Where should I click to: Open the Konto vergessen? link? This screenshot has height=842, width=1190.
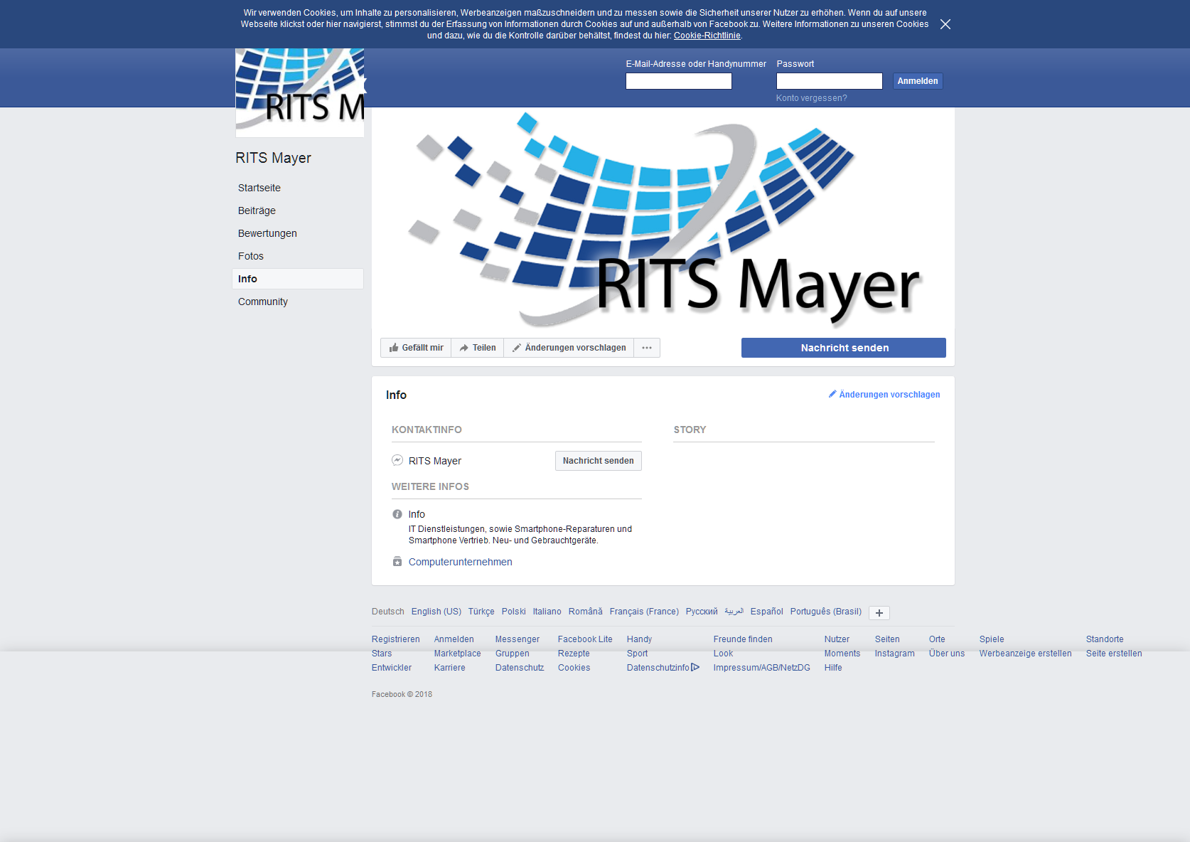[x=811, y=98]
